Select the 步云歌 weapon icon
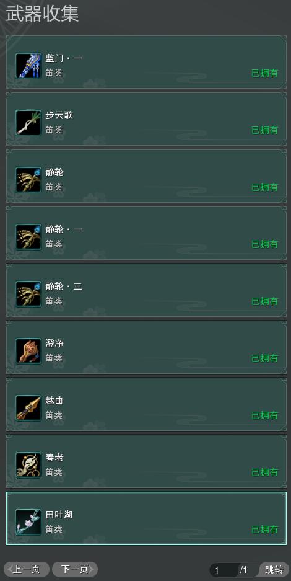 pyautogui.click(x=28, y=123)
